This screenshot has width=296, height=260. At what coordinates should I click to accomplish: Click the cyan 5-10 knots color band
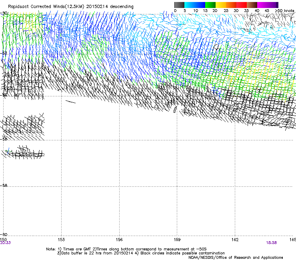190,5
